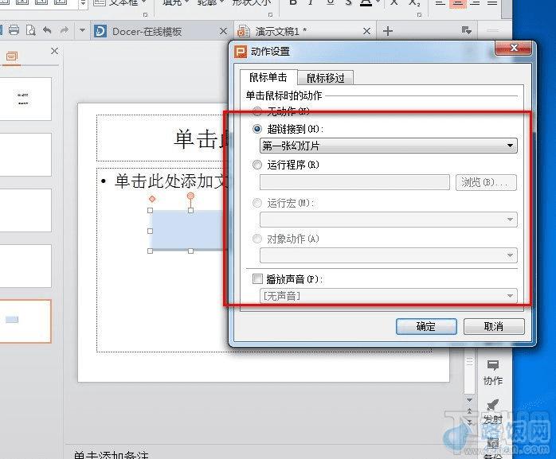
Task: Toggle strikethrough formatting in ribbon
Action: (349, 3)
